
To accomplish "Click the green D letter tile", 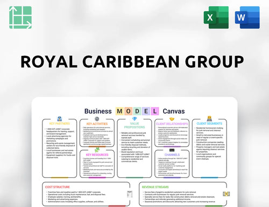I will coord(137,111).
